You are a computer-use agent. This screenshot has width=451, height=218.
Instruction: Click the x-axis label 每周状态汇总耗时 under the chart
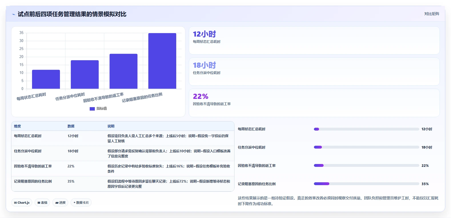coord(31,97)
